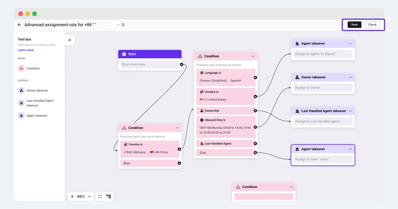Click Assign to agent "Li Siyuan" field
Viewport: 398px width, 209px height.
click(x=323, y=54)
